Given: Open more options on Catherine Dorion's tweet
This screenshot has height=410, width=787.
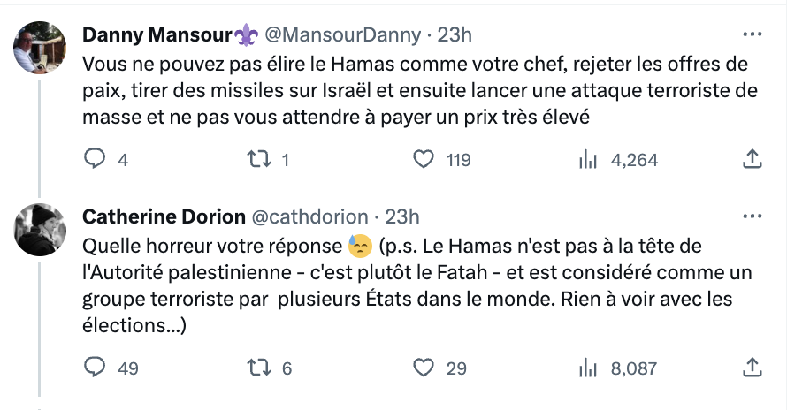Looking at the screenshot, I should [752, 216].
